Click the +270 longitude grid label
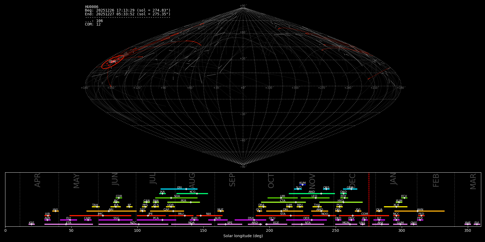Image resolution: width=485 pixels, height=242 pixels. (x=321, y=88)
